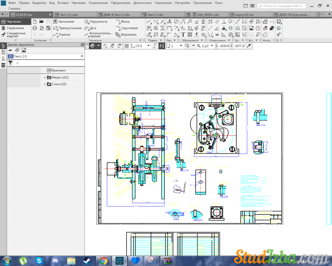Open the Текст_3.5 layer dropdown

[x=82, y=57]
